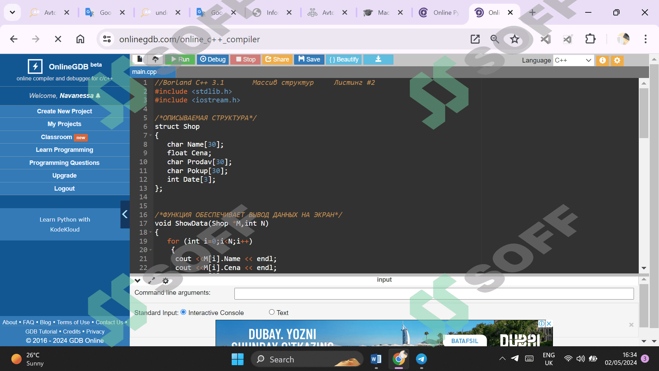Open console settings gear icon

click(166, 281)
